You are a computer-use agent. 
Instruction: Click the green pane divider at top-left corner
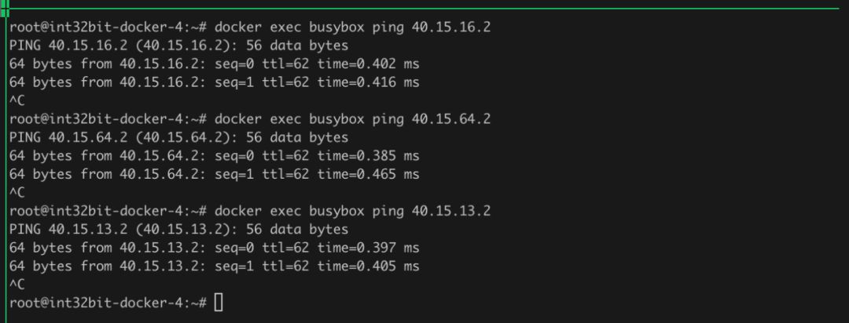pyautogui.click(x=5, y=8)
